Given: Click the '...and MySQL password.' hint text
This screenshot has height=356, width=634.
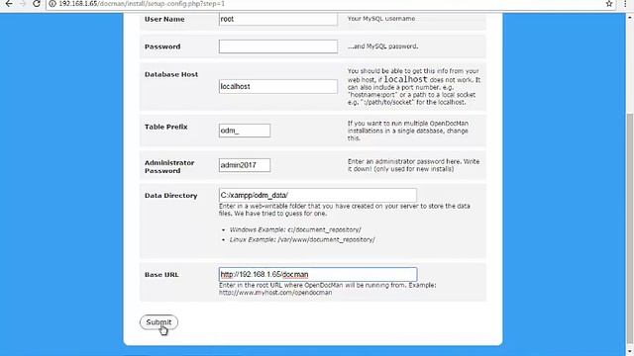Looking at the screenshot, I should (383, 46).
